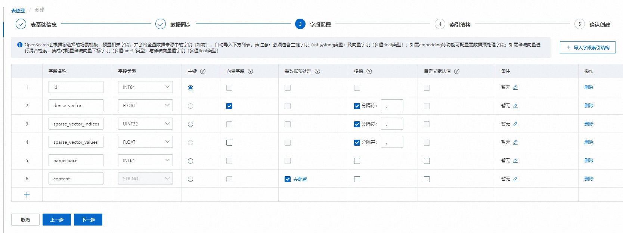Open STRING type dropdown for content row
Screen dimensions: 623x233
point(145,178)
